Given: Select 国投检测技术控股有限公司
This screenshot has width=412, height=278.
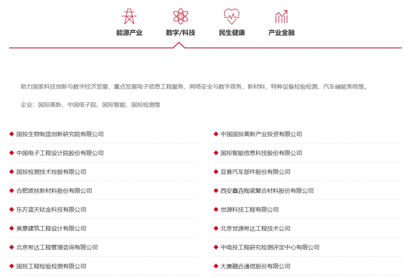Looking at the screenshot, I should [51, 172].
